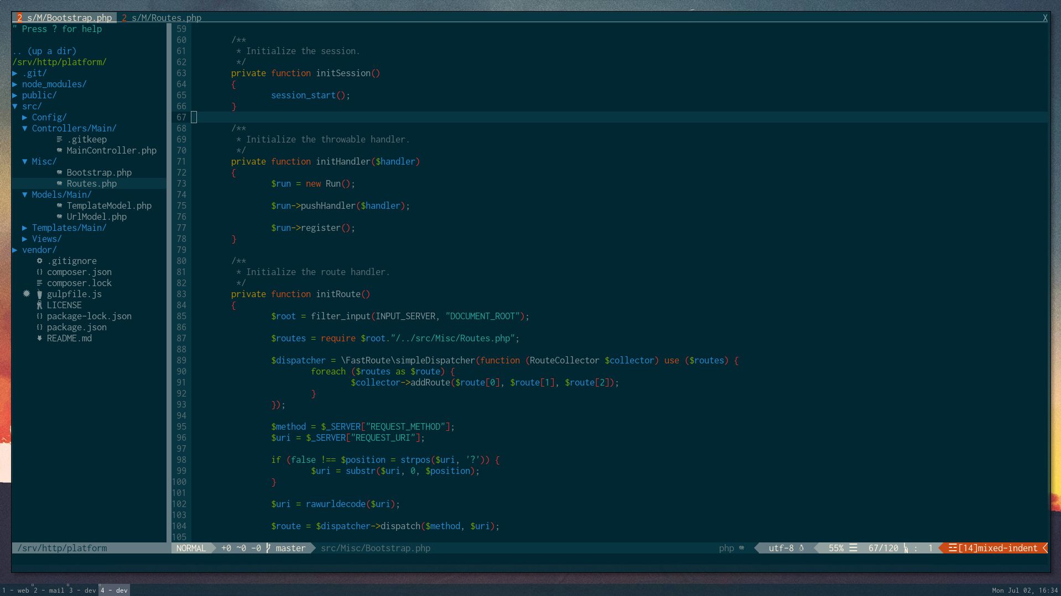Click the git branch master indicator

(290, 548)
